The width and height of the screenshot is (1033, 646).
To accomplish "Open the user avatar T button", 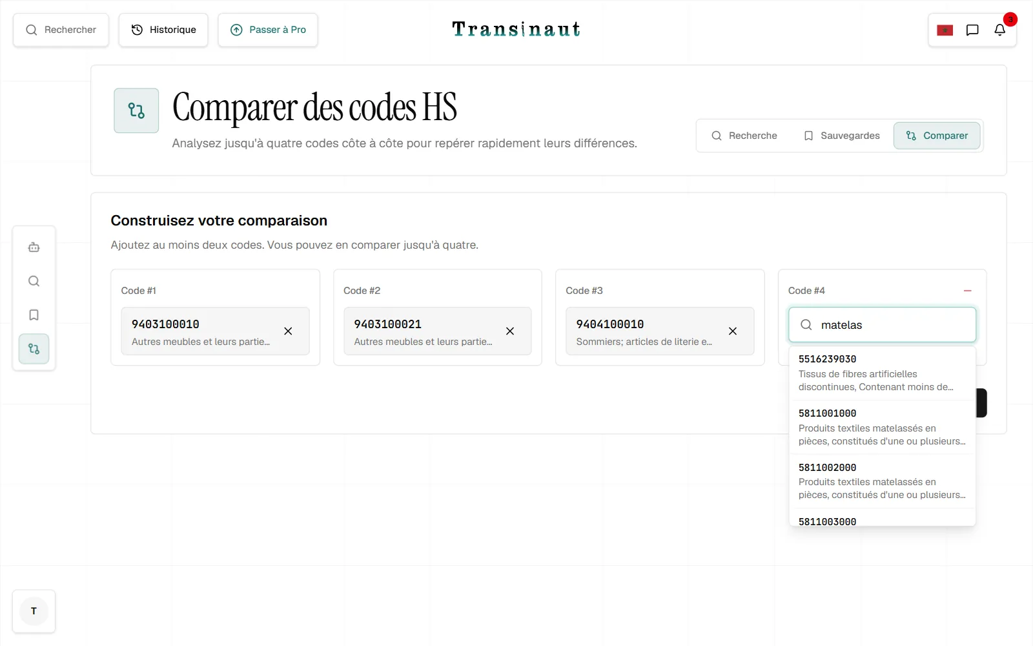I will click(34, 611).
